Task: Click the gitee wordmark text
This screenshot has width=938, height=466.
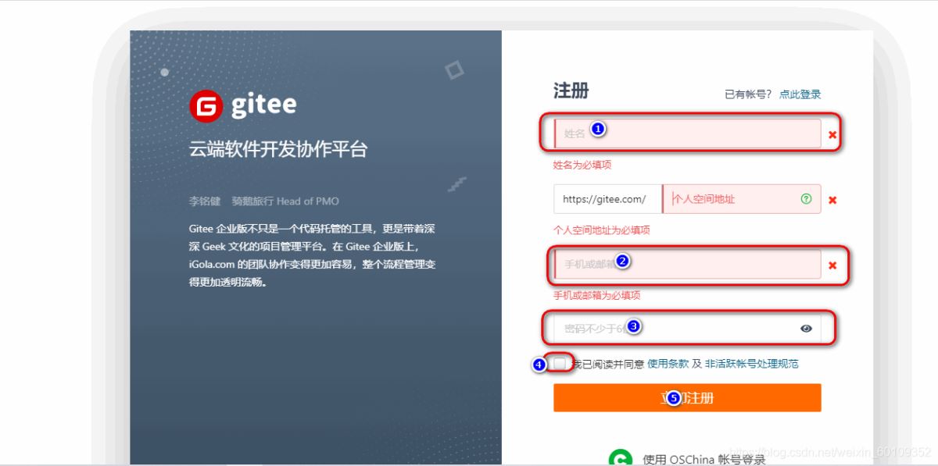Action: click(263, 105)
